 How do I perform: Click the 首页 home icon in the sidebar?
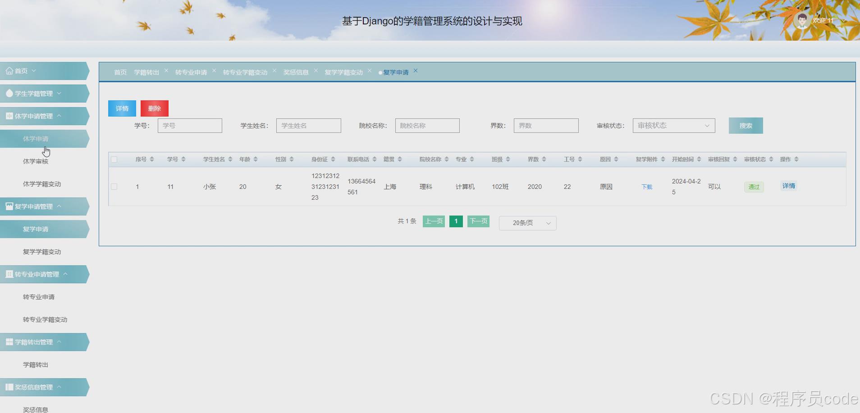[9, 70]
